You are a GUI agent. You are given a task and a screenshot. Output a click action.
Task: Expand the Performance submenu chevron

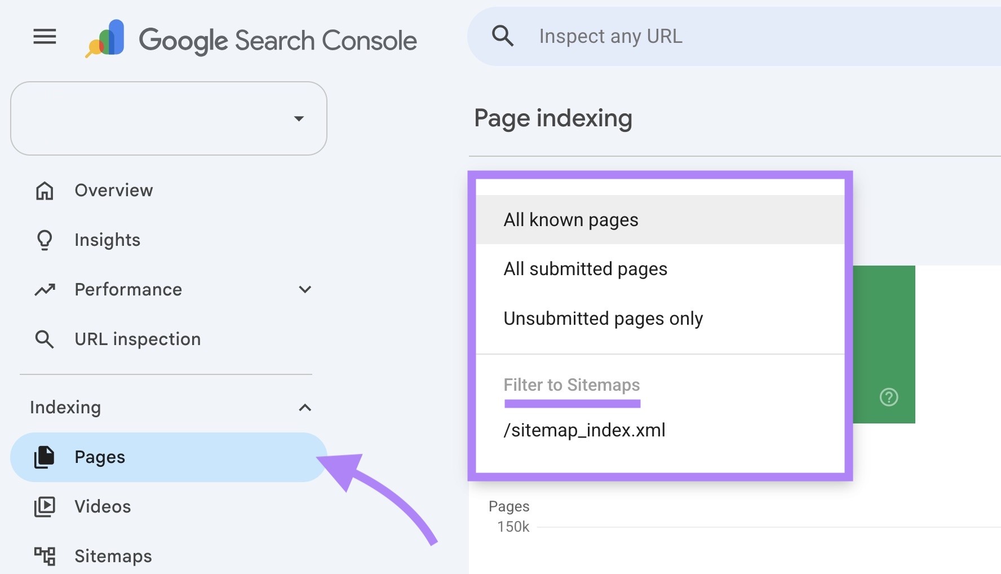(x=305, y=289)
